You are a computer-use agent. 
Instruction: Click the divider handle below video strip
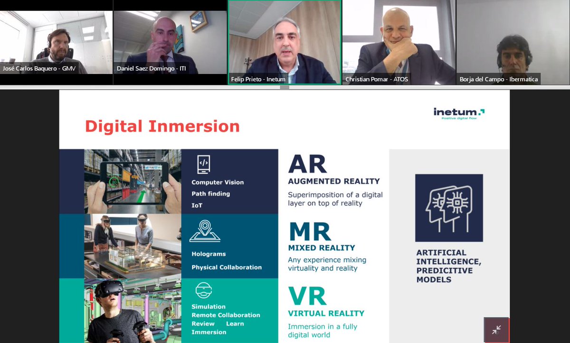click(285, 87)
